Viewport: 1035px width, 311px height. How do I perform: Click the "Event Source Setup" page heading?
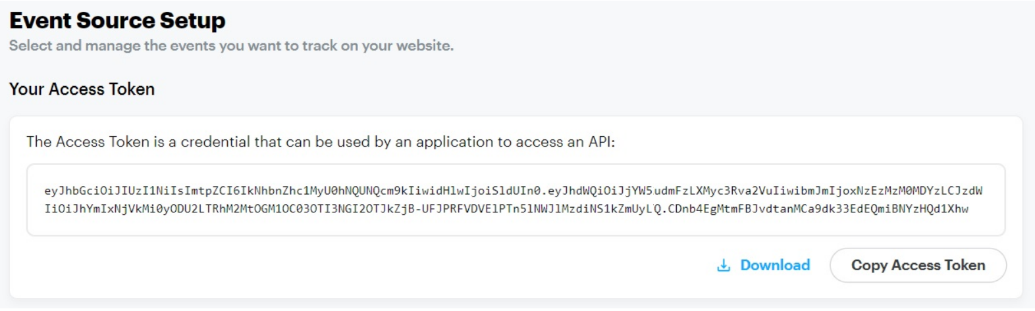[117, 20]
